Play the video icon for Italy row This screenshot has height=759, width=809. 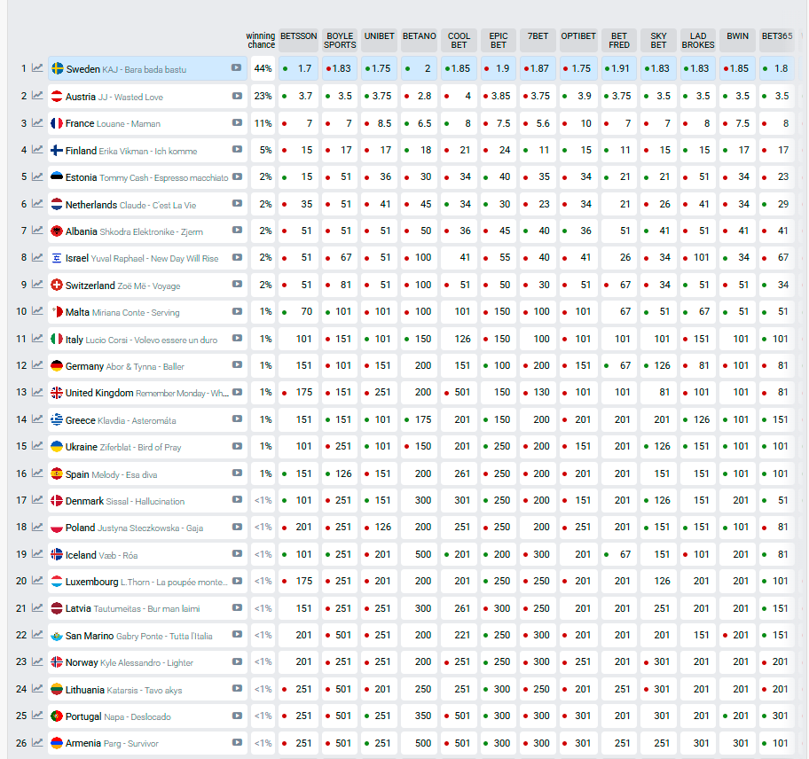(237, 338)
